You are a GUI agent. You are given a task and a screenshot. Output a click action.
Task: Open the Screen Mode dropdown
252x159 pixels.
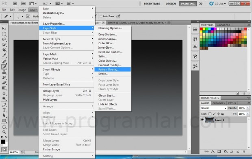70,4
